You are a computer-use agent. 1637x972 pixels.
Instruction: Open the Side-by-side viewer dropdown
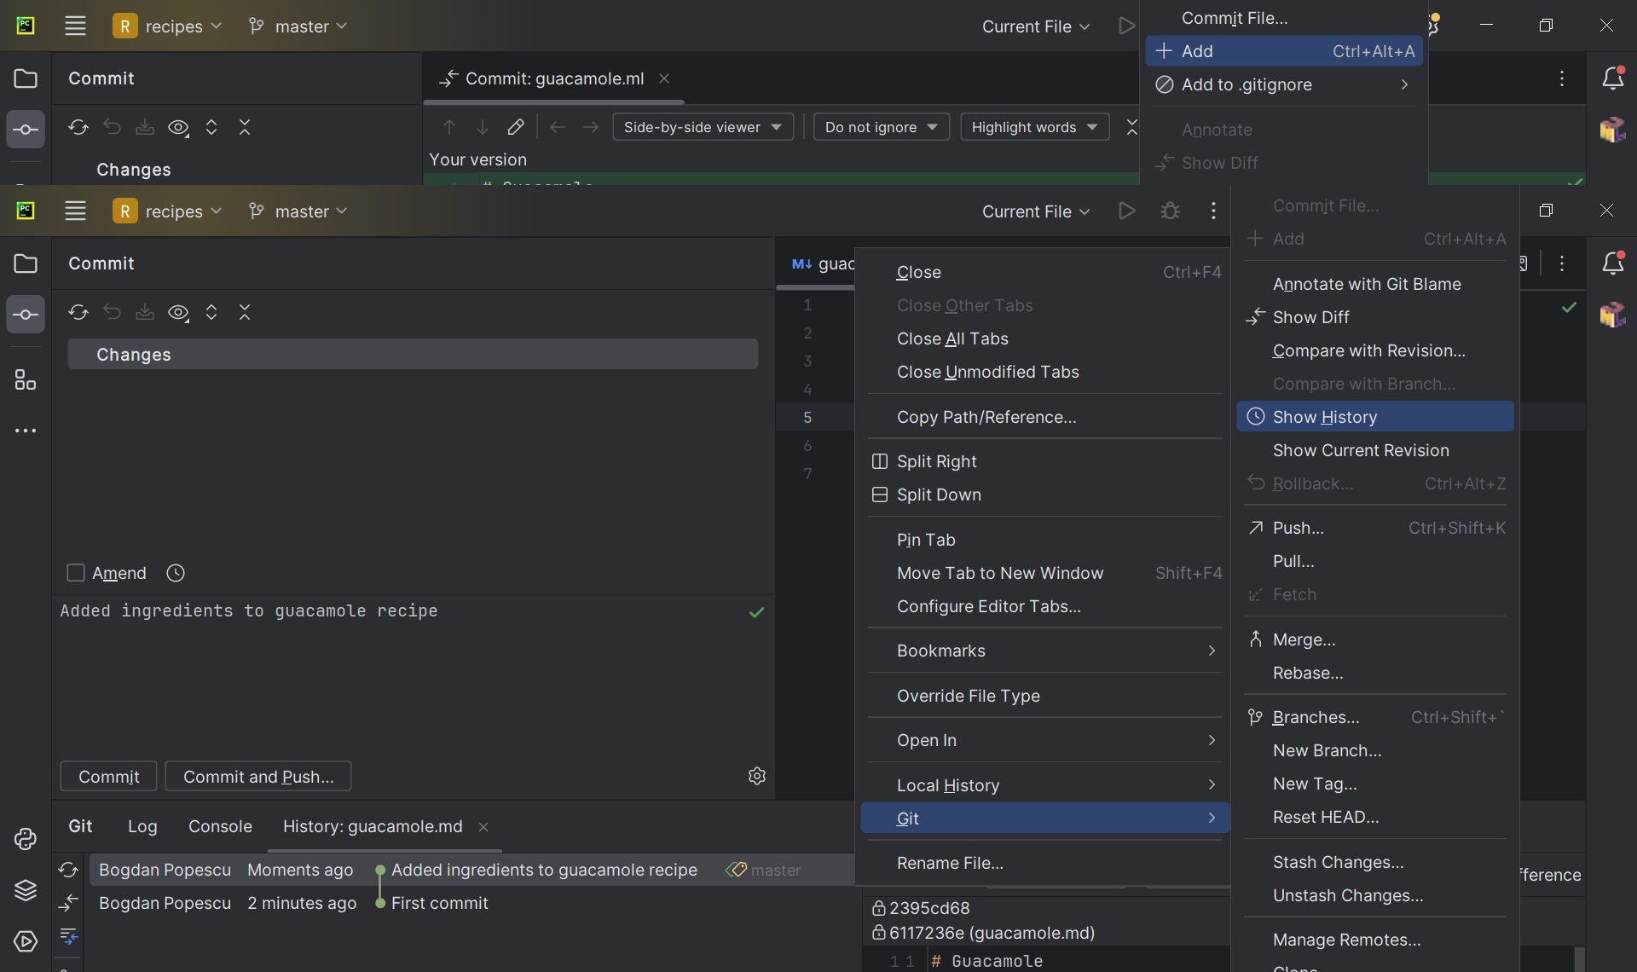(x=703, y=127)
